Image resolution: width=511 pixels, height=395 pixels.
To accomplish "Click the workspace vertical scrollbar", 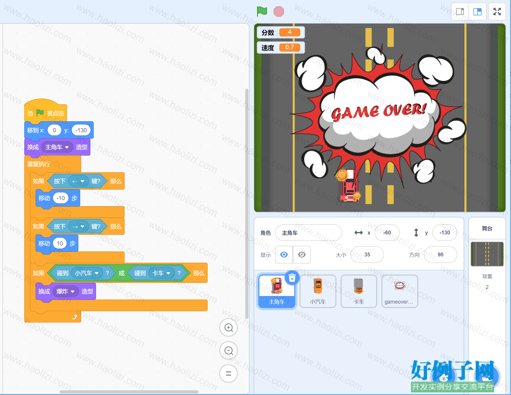I will [247, 204].
